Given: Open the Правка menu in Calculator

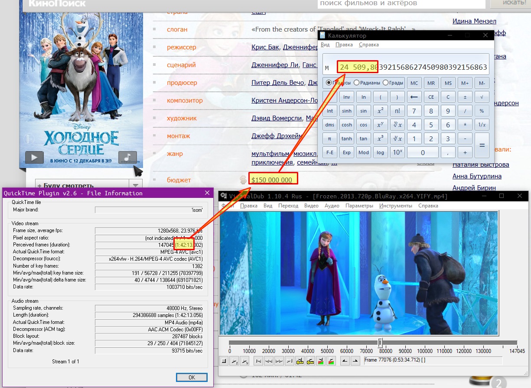Looking at the screenshot, I should coord(344,45).
